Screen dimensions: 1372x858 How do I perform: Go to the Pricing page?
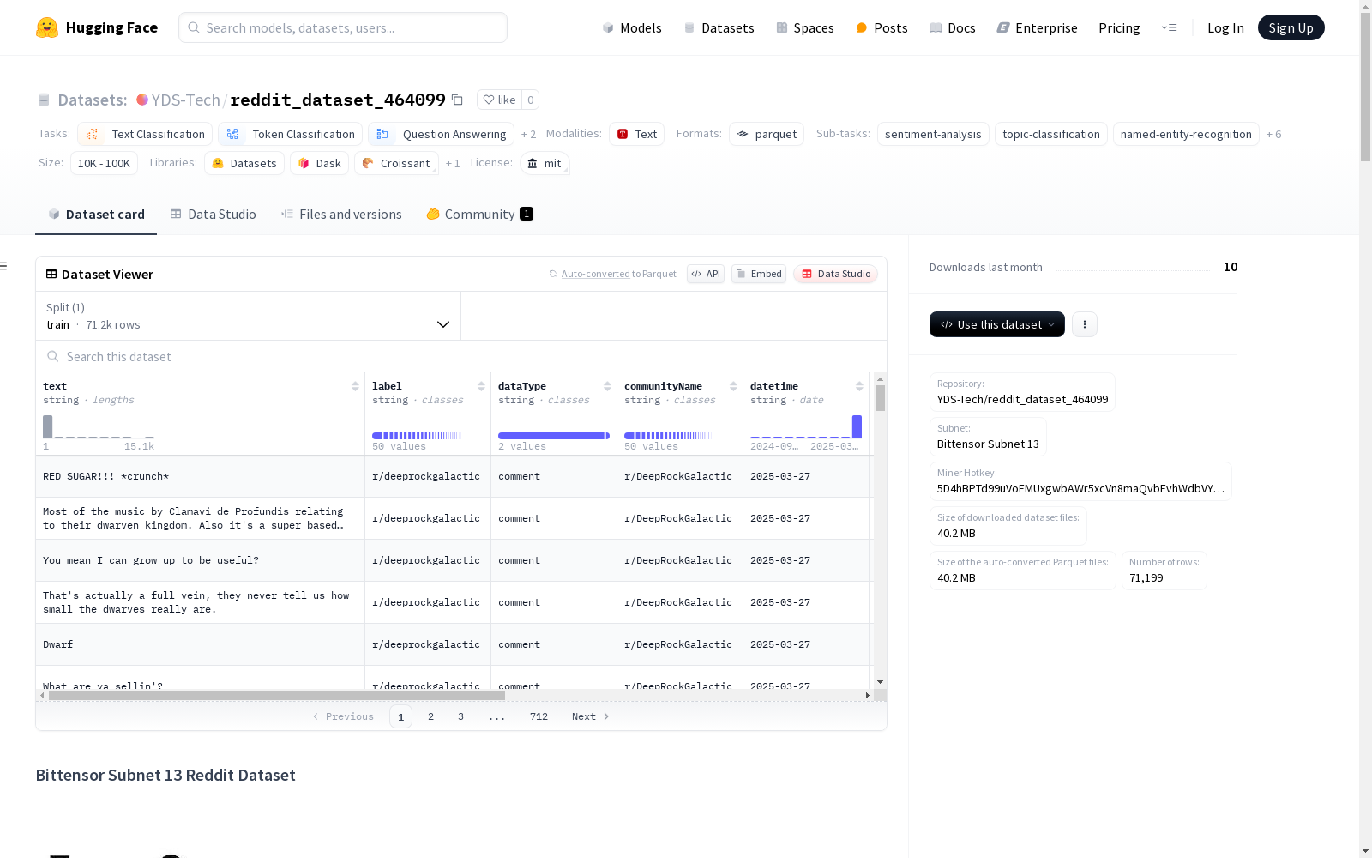click(x=1119, y=27)
